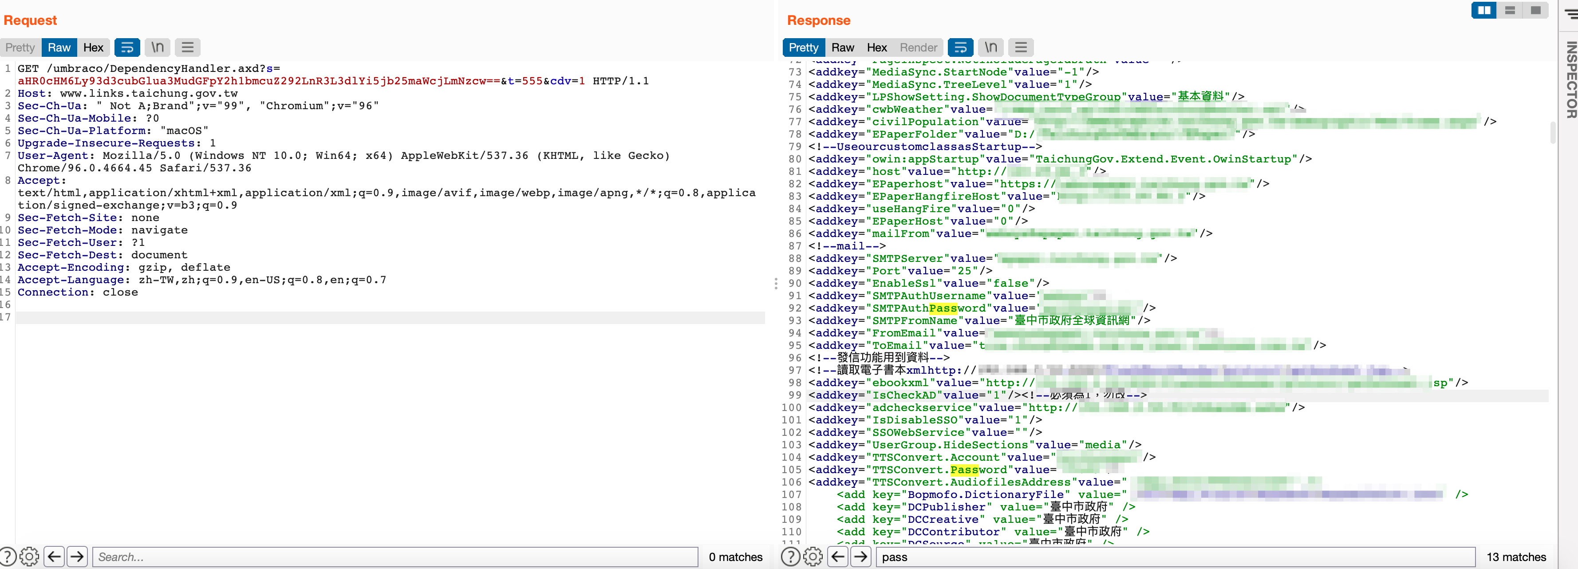Viewport: 1578px width, 569px height.
Task: Click the 'Accept-Encoding: gzip, deflate' header
Action: click(124, 267)
